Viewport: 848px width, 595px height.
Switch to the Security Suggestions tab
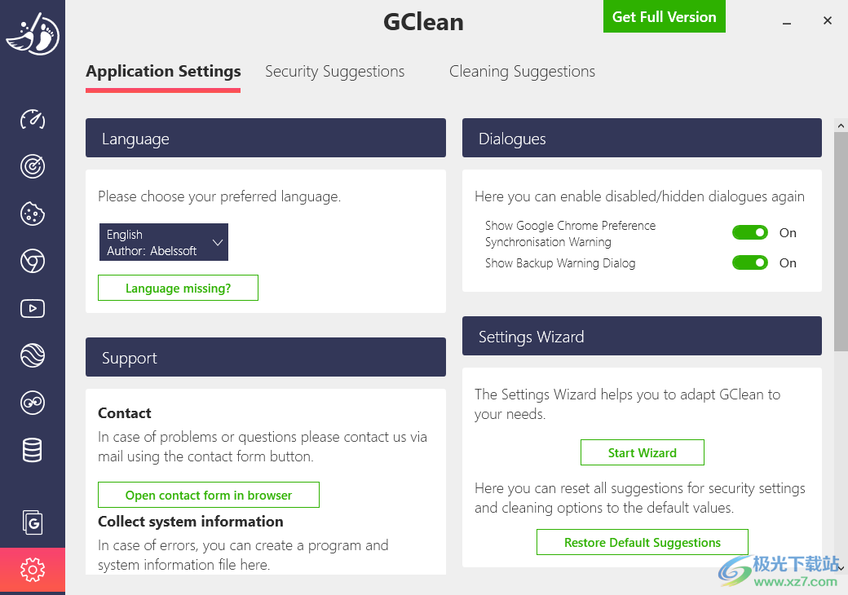(334, 71)
